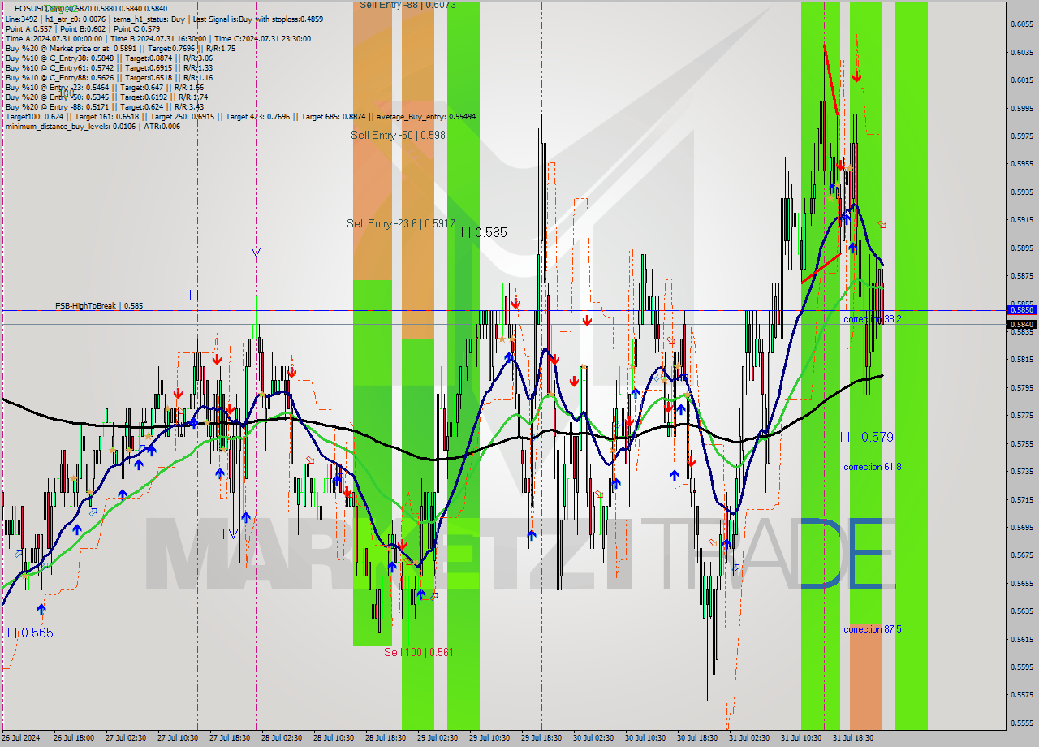Click the 0.6055 price axis value
The image size is (1039, 747).
pyautogui.click(x=1021, y=24)
